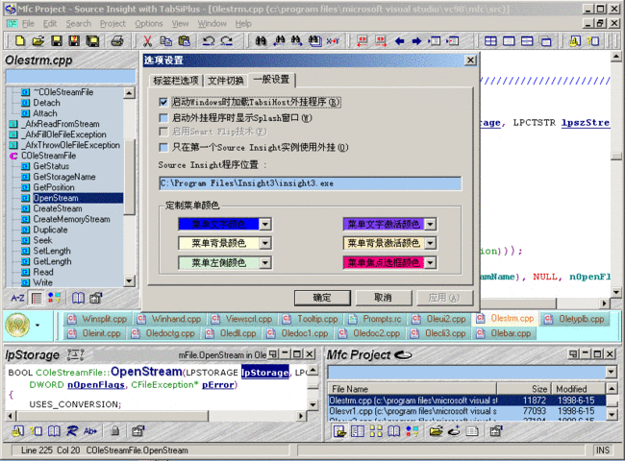Open the File menu
625x461 pixels.
click(28, 24)
